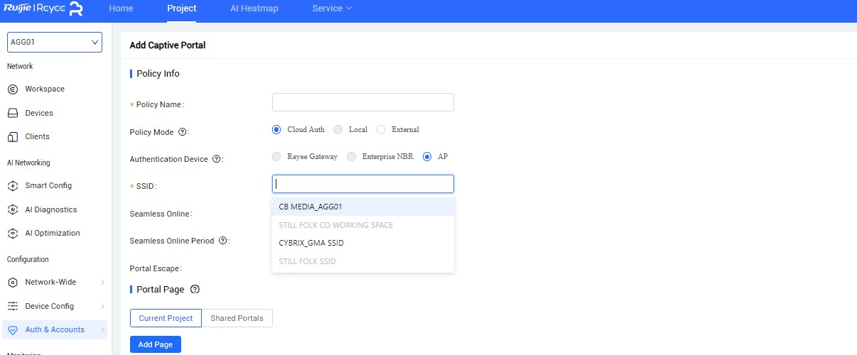Click the Policy Mode help icon
This screenshot has width=857, height=355.
tap(182, 132)
